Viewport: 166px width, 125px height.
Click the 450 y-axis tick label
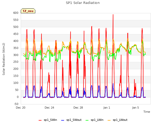coord(16,34)
